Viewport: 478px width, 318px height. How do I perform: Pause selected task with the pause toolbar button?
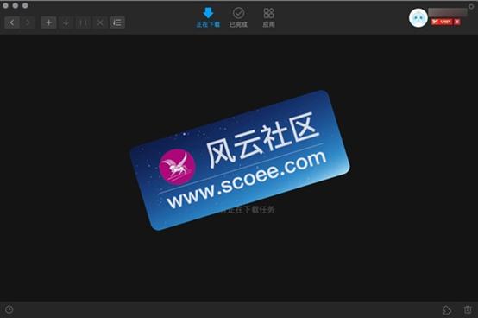[x=83, y=22]
